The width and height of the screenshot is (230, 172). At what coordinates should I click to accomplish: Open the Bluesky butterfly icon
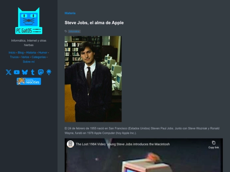point(25,72)
